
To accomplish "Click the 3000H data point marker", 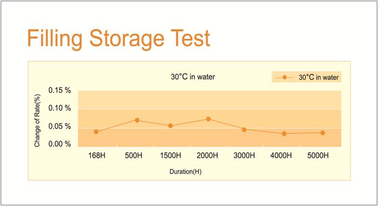I will click(244, 129).
